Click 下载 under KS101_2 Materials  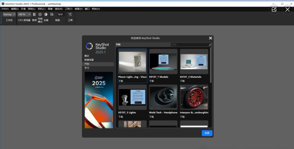[182, 81]
